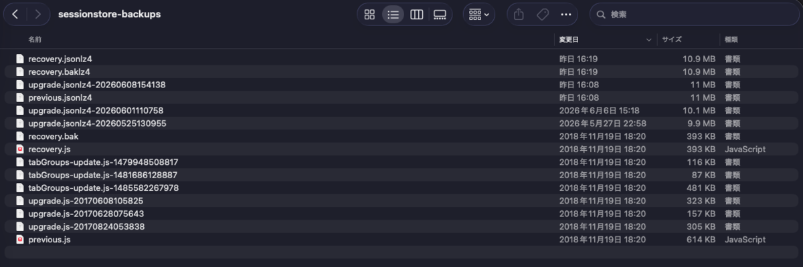Switch to column view
The width and height of the screenshot is (803, 267).
416,14
